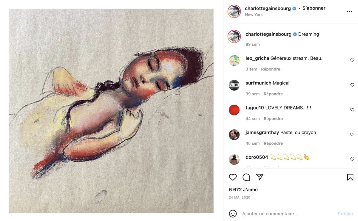This screenshot has width=358, height=221.
Task: Reply to surfmunich's comment with Répondre
Action: (x=273, y=94)
